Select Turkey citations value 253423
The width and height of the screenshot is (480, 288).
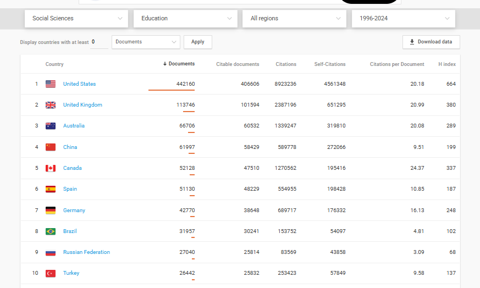click(287, 273)
